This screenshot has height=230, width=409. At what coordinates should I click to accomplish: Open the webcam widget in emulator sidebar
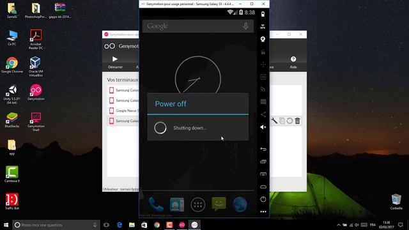click(x=263, y=39)
